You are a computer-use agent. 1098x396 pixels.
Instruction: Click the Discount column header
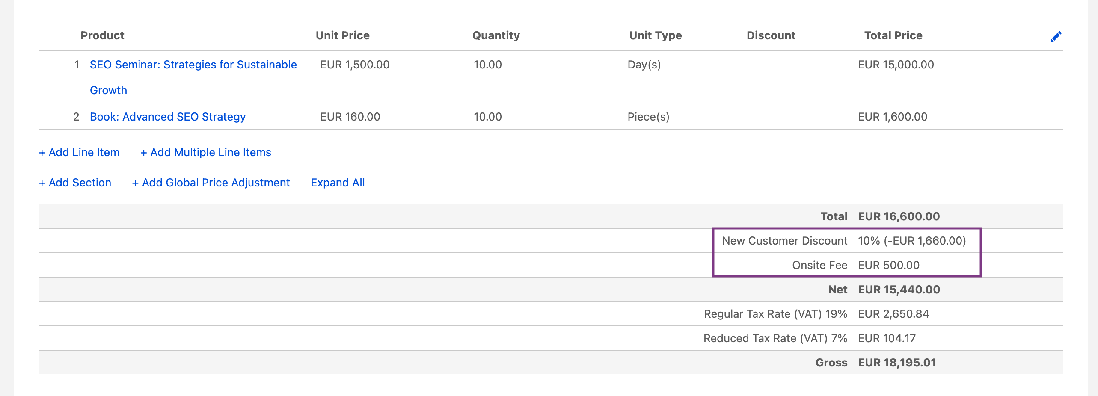coord(770,35)
